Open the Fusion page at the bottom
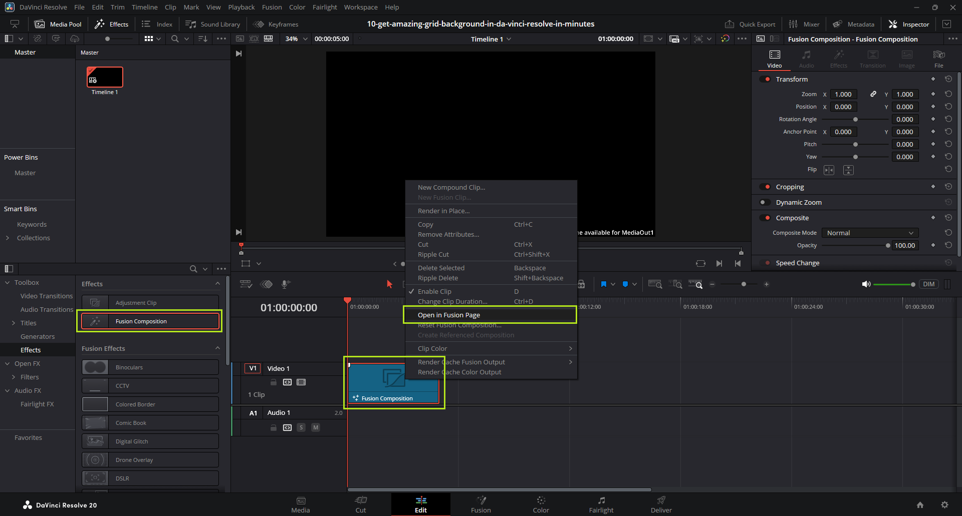The width and height of the screenshot is (962, 516). [480, 504]
